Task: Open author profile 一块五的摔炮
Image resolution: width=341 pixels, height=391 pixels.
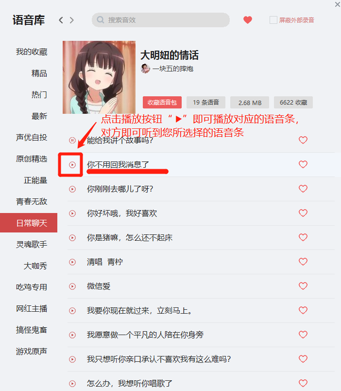Action: tap(172, 69)
